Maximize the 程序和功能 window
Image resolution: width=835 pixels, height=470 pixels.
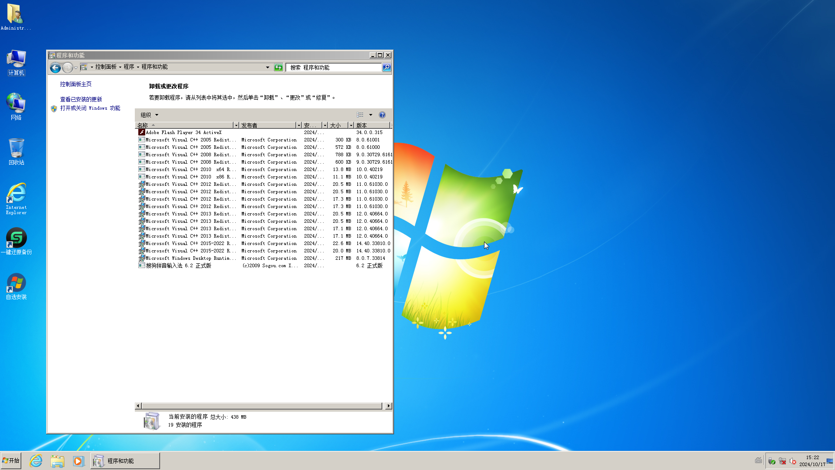click(x=380, y=55)
